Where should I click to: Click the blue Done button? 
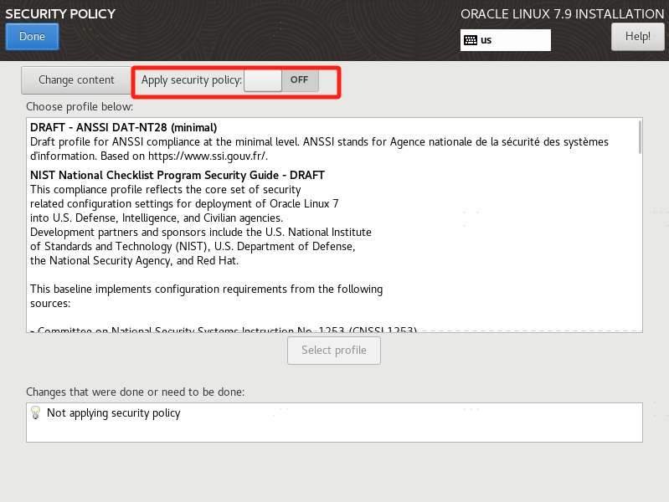coord(32,37)
